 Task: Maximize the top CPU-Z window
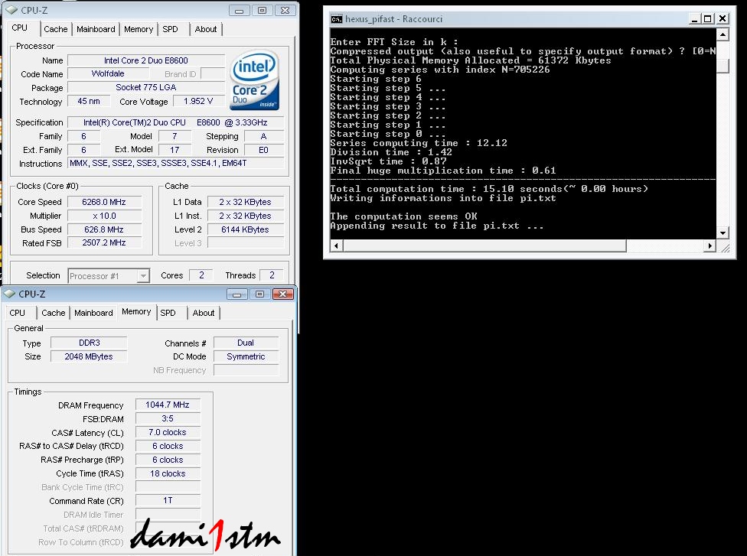[x=262, y=11]
